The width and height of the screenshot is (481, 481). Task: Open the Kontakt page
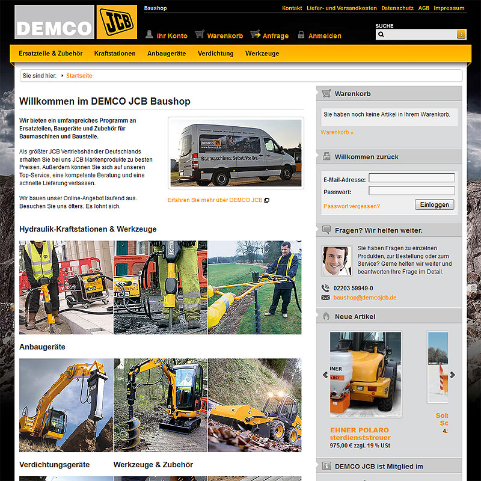pos(292,8)
